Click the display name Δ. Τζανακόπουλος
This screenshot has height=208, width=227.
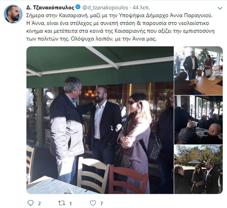pyautogui.click(x=50, y=8)
